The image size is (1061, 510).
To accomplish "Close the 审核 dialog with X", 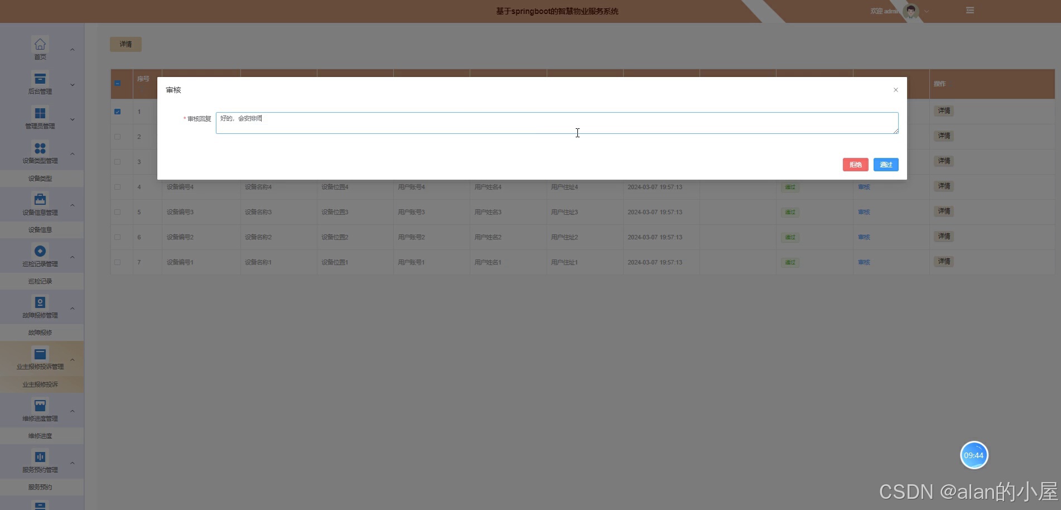I will pos(896,90).
